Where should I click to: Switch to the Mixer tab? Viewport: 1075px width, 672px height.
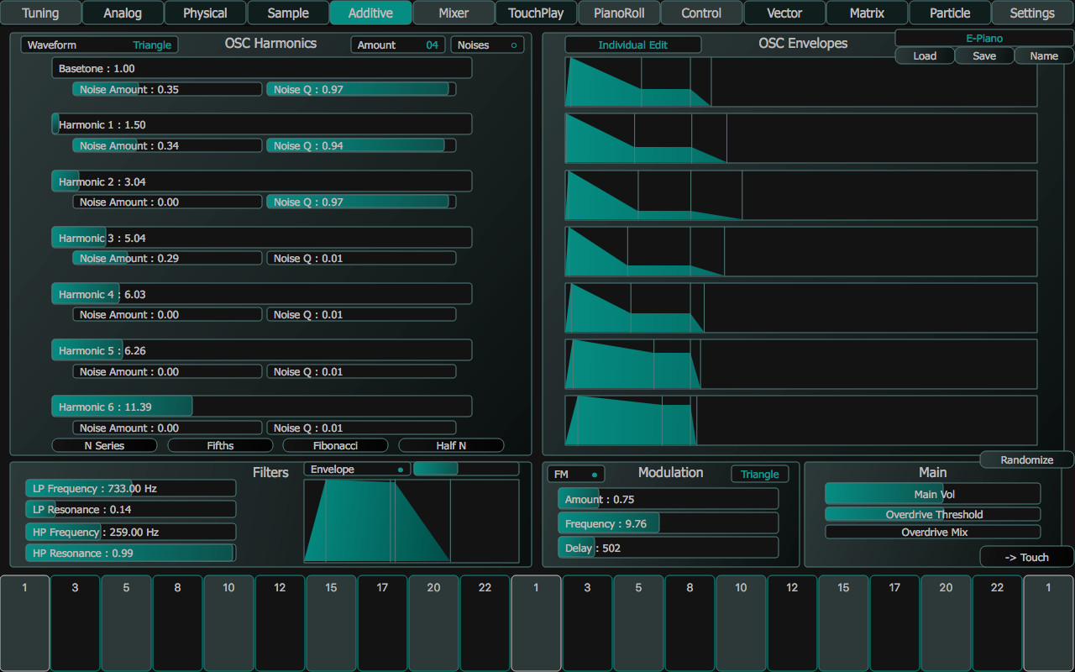(x=454, y=13)
